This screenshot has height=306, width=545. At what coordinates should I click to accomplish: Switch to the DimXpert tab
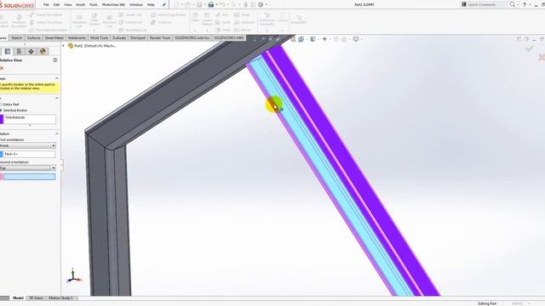[x=138, y=37]
